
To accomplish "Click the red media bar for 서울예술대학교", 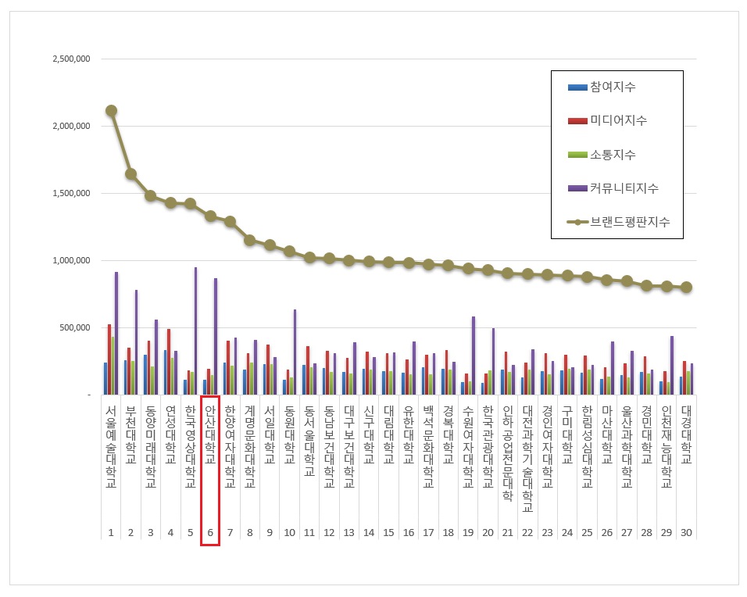I will (x=109, y=359).
